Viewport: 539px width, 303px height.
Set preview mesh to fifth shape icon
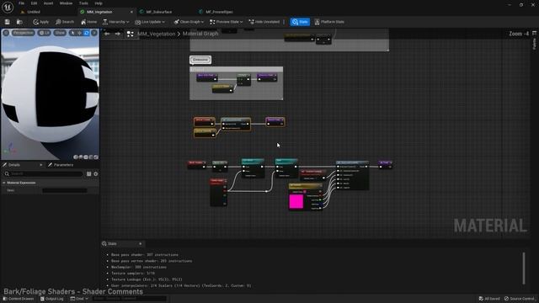tap(96, 157)
